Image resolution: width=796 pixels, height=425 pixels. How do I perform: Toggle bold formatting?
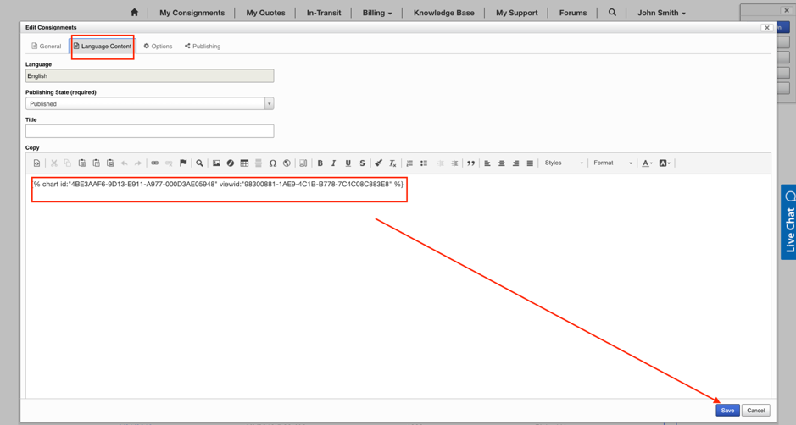(320, 163)
